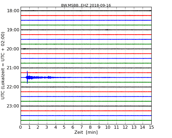This screenshot has width=172, height=138.
Task: Click the bottom-most green trace in the plot
Action: 86,120
